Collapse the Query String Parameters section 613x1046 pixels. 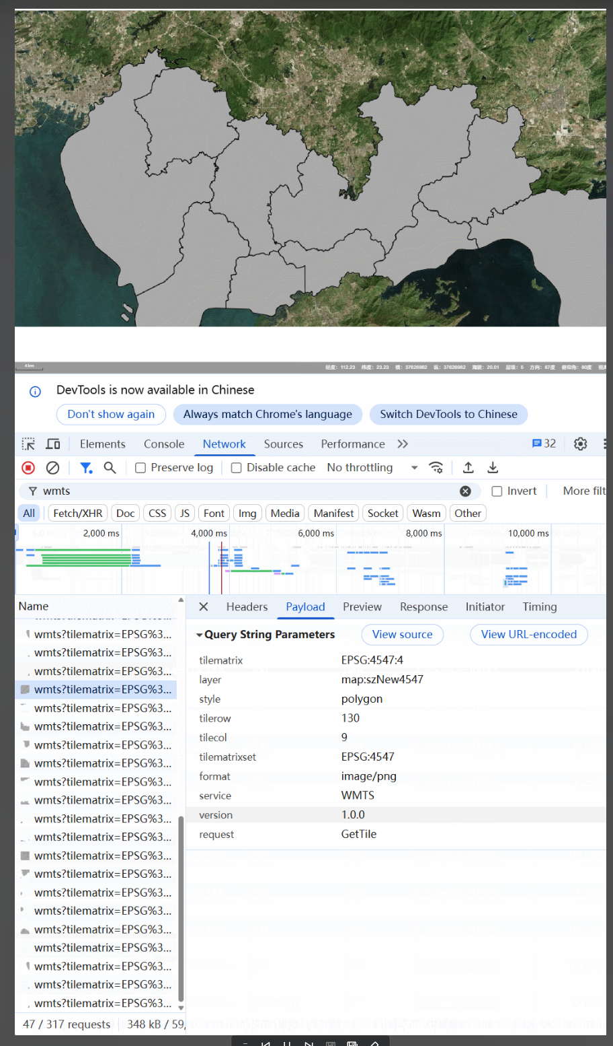click(199, 634)
